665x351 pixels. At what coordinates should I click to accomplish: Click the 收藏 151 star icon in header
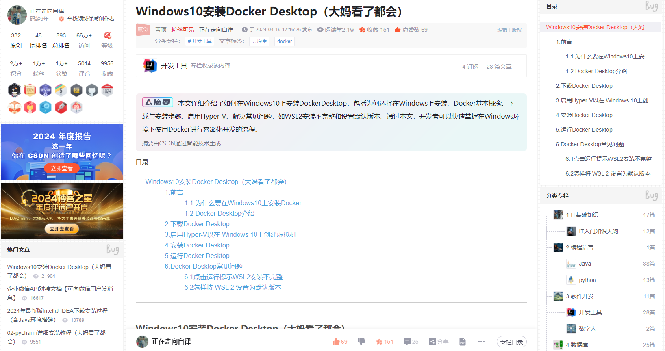point(362,30)
